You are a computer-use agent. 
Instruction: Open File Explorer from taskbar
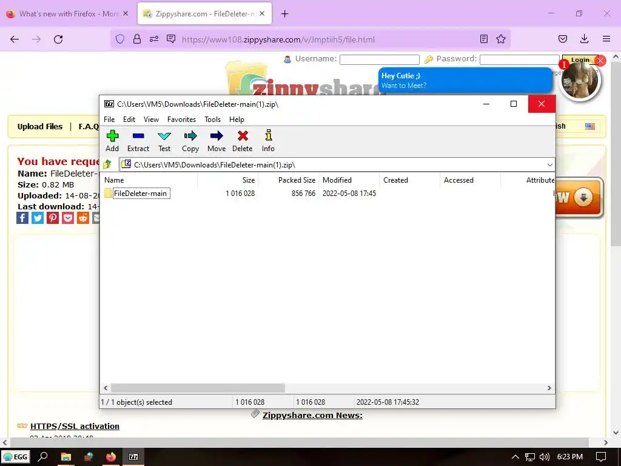tap(65, 457)
